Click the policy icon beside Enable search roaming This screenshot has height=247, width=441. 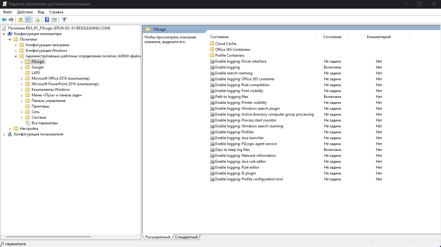(x=212, y=73)
